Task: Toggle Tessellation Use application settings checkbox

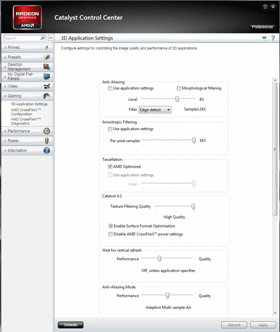Action: tap(110, 175)
